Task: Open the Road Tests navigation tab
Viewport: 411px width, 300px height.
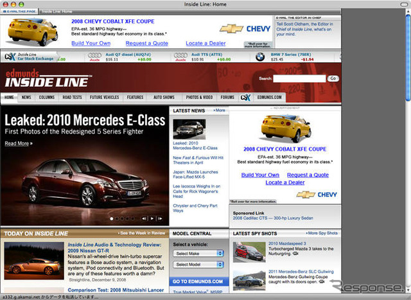Action: (x=72, y=97)
